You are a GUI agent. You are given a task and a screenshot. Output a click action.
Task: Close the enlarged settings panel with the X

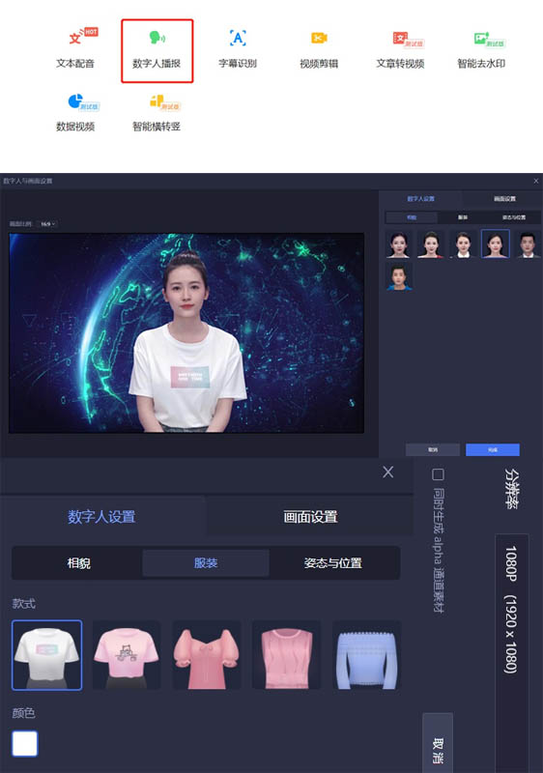(x=388, y=472)
